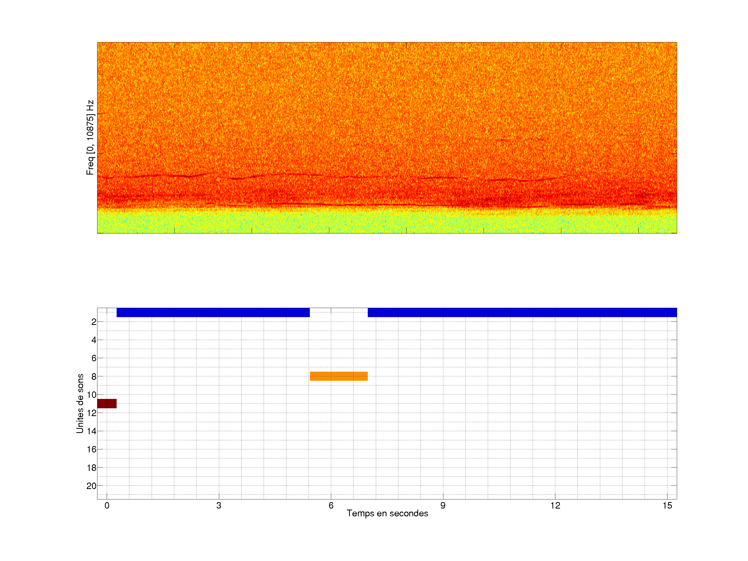This screenshot has height=561, width=748.
Task: Click the x-axis tick label 3
Action: coord(219,505)
